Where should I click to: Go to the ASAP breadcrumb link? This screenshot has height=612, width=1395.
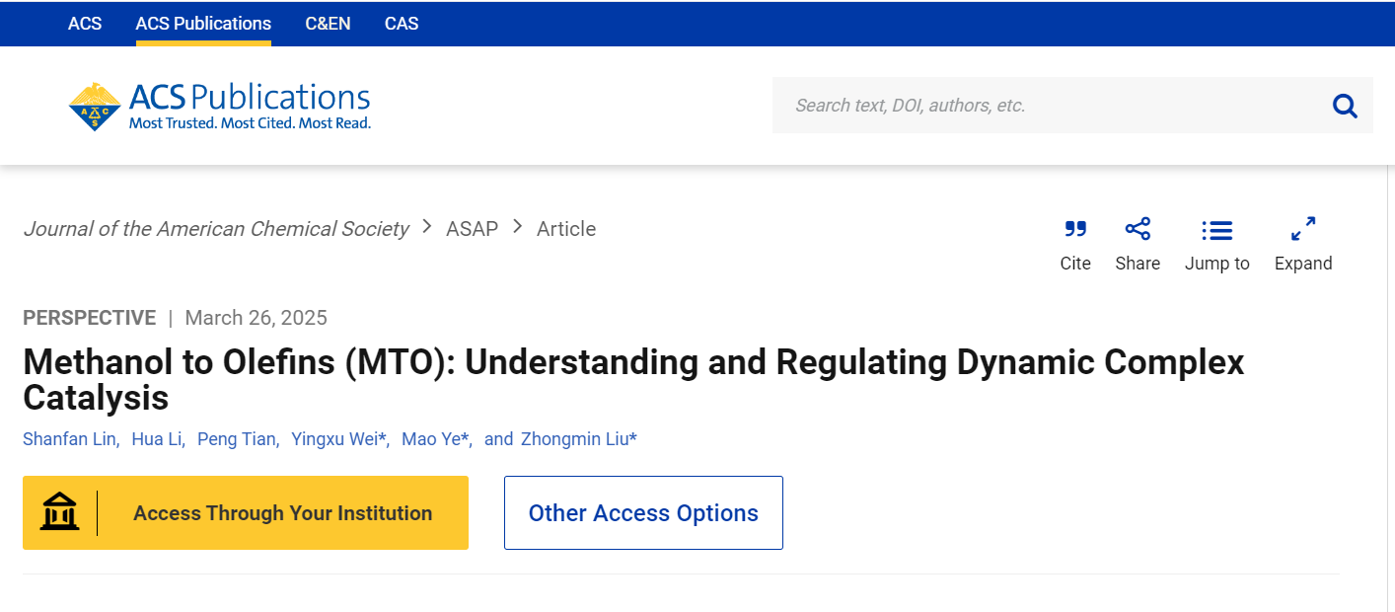point(472,229)
